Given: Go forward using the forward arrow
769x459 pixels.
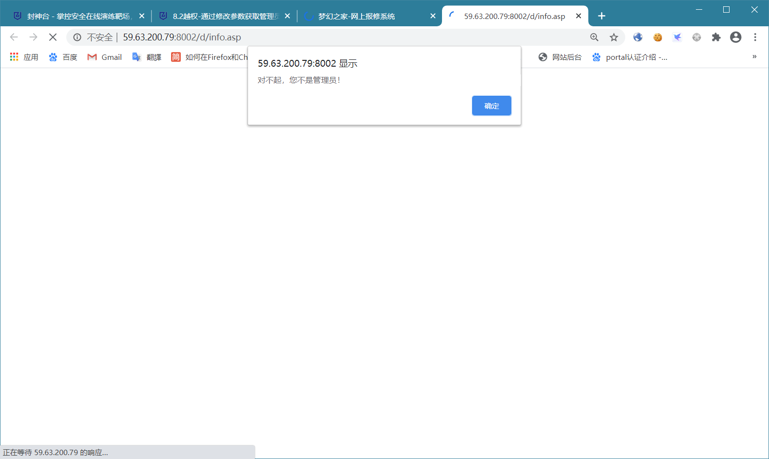Looking at the screenshot, I should pos(33,37).
